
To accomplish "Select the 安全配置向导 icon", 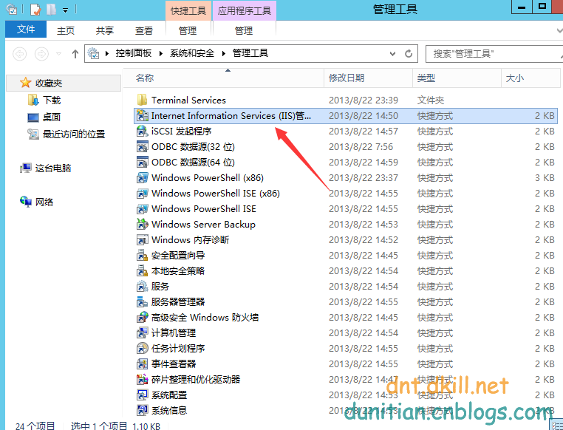I will [142, 255].
